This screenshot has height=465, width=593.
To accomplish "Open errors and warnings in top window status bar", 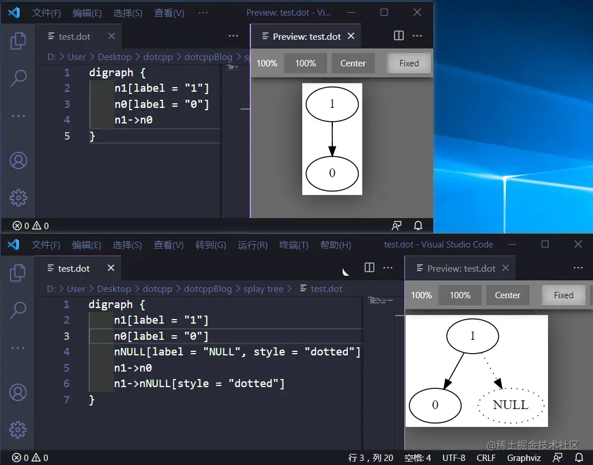I will pyautogui.click(x=31, y=226).
